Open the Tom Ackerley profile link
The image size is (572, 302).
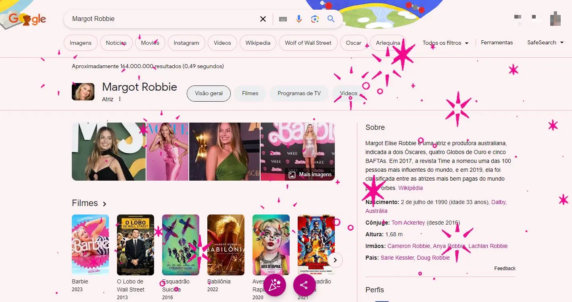[409, 222]
